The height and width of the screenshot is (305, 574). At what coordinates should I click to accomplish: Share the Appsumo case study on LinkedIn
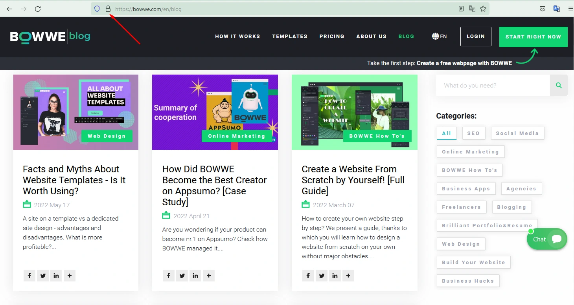pyautogui.click(x=195, y=276)
